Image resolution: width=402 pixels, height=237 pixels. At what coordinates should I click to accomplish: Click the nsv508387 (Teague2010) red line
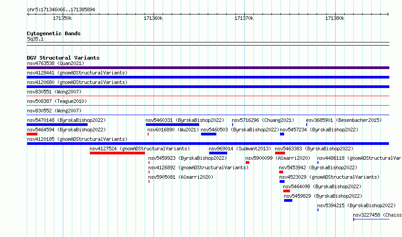point(208,106)
